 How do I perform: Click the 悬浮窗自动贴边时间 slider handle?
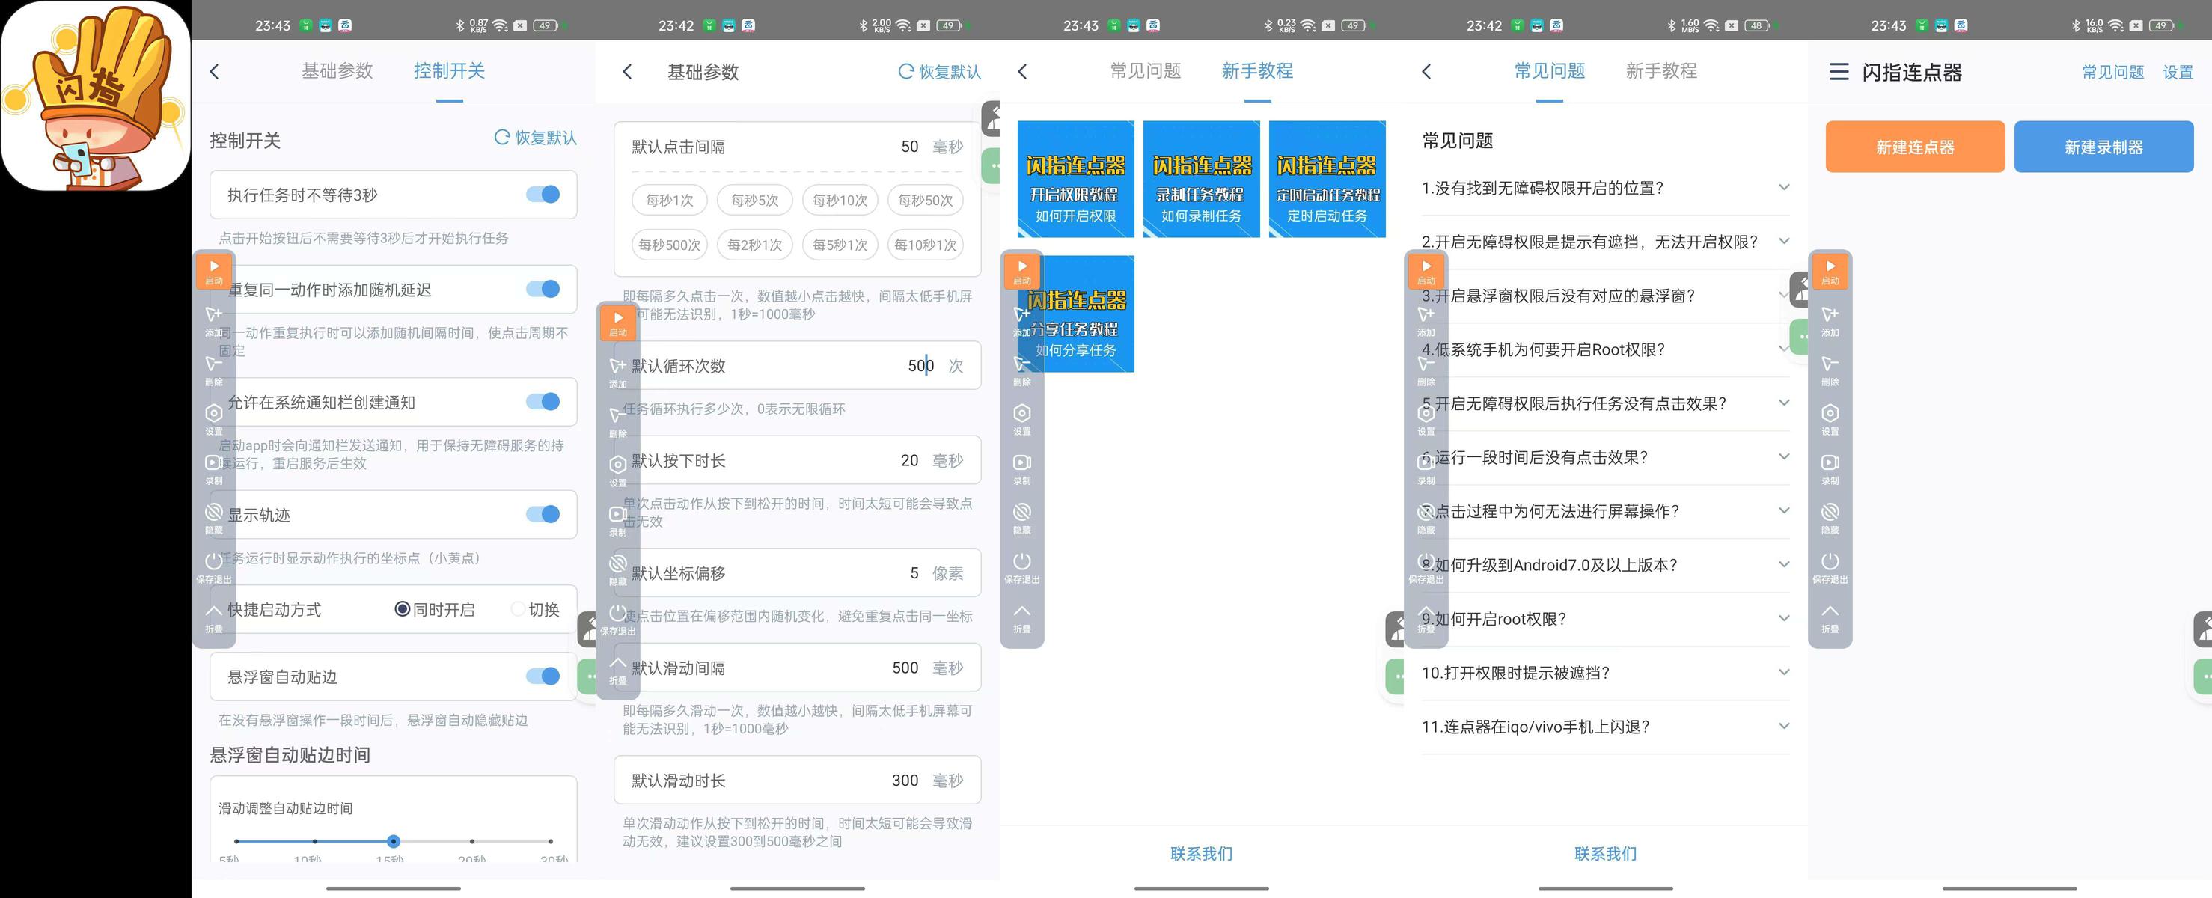[x=394, y=841]
